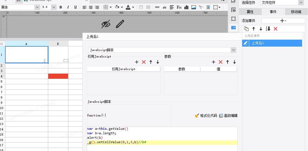Center-align the cell text

[91, 7]
